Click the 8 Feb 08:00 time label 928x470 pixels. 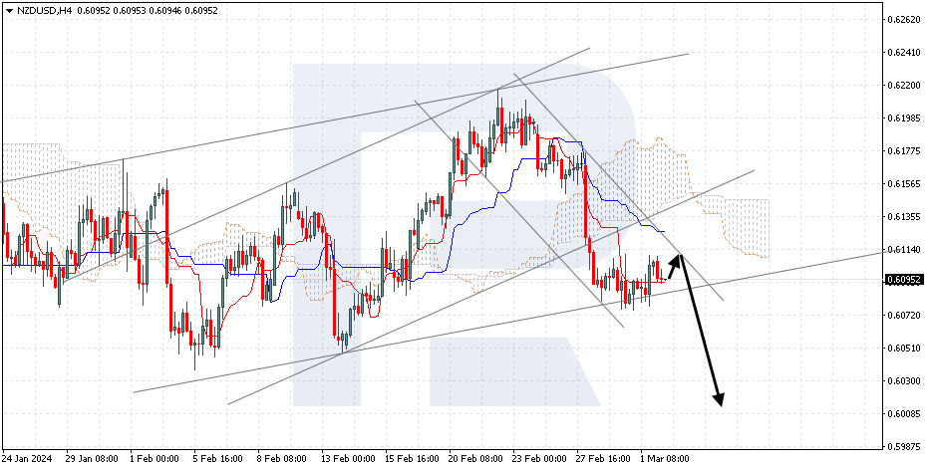pyautogui.click(x=282, y=459)
